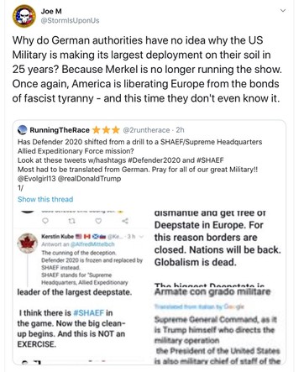The width and height of the screenshot is (304, 372).
Task: Open the @Evolgirl13 mention
Action: 37,179
